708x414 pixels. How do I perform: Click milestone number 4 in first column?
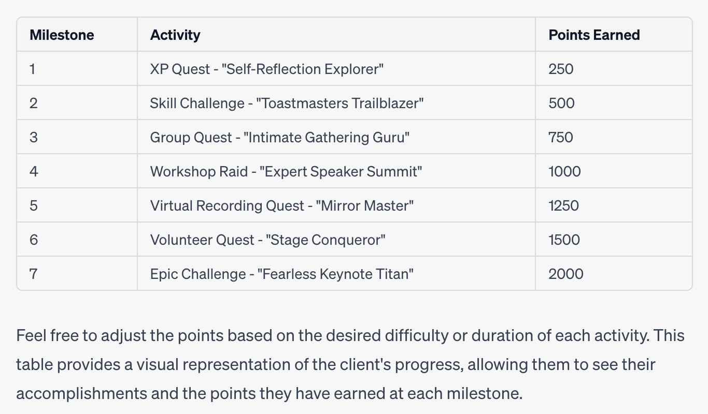34,171
